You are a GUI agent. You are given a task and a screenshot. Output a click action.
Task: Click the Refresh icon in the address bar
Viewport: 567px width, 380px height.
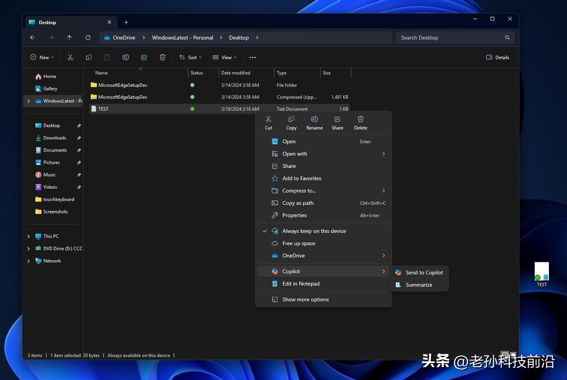[88, 37]
